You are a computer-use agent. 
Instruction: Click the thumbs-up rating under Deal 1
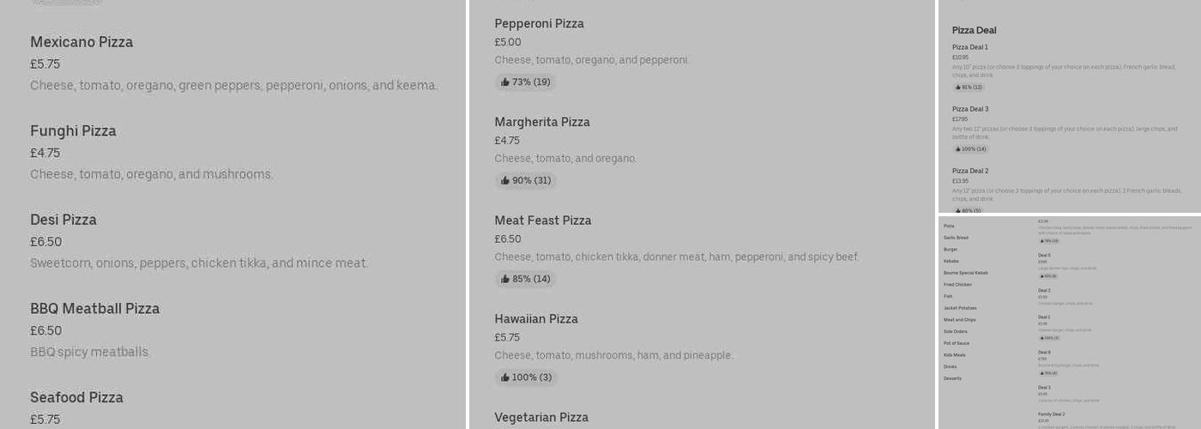click(1047, 338)
